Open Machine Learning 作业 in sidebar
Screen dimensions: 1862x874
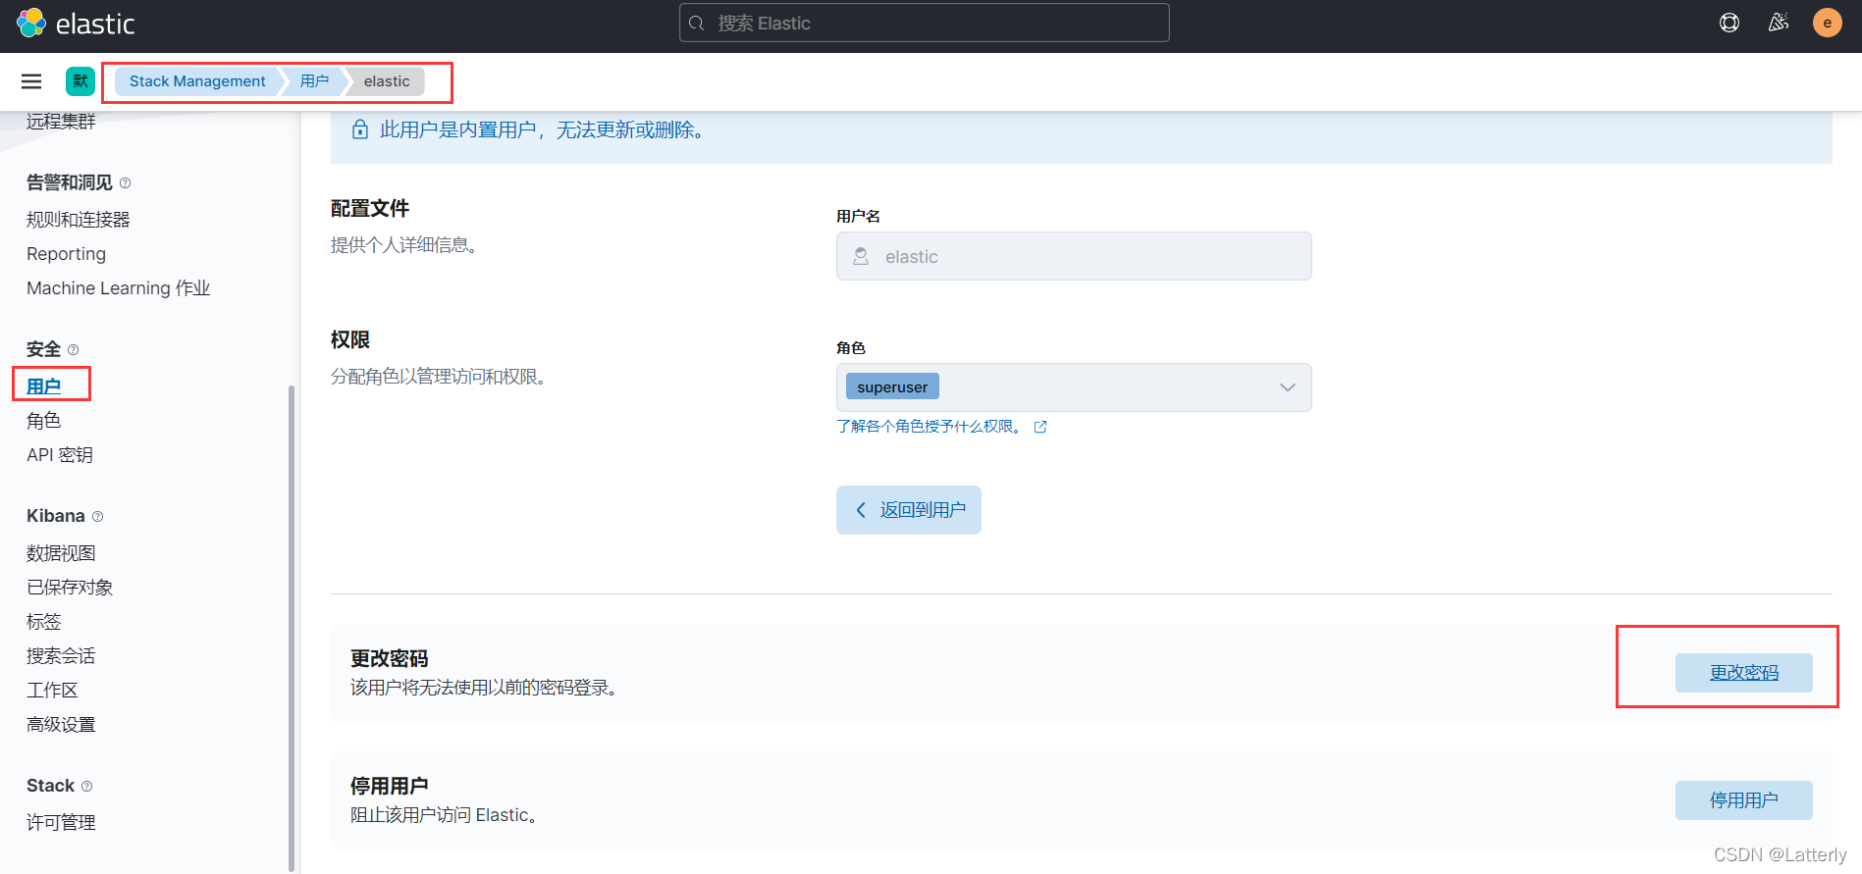click(119, 288)
